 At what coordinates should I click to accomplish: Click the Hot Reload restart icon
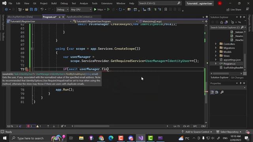pos(120,9)
